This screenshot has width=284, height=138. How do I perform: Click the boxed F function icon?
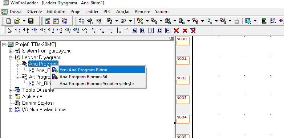168,30
